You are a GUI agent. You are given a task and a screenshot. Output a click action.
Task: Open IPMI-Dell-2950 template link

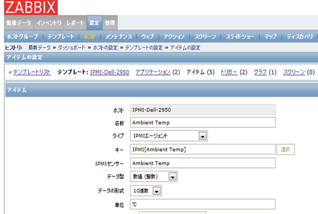[x=109, y=72]
